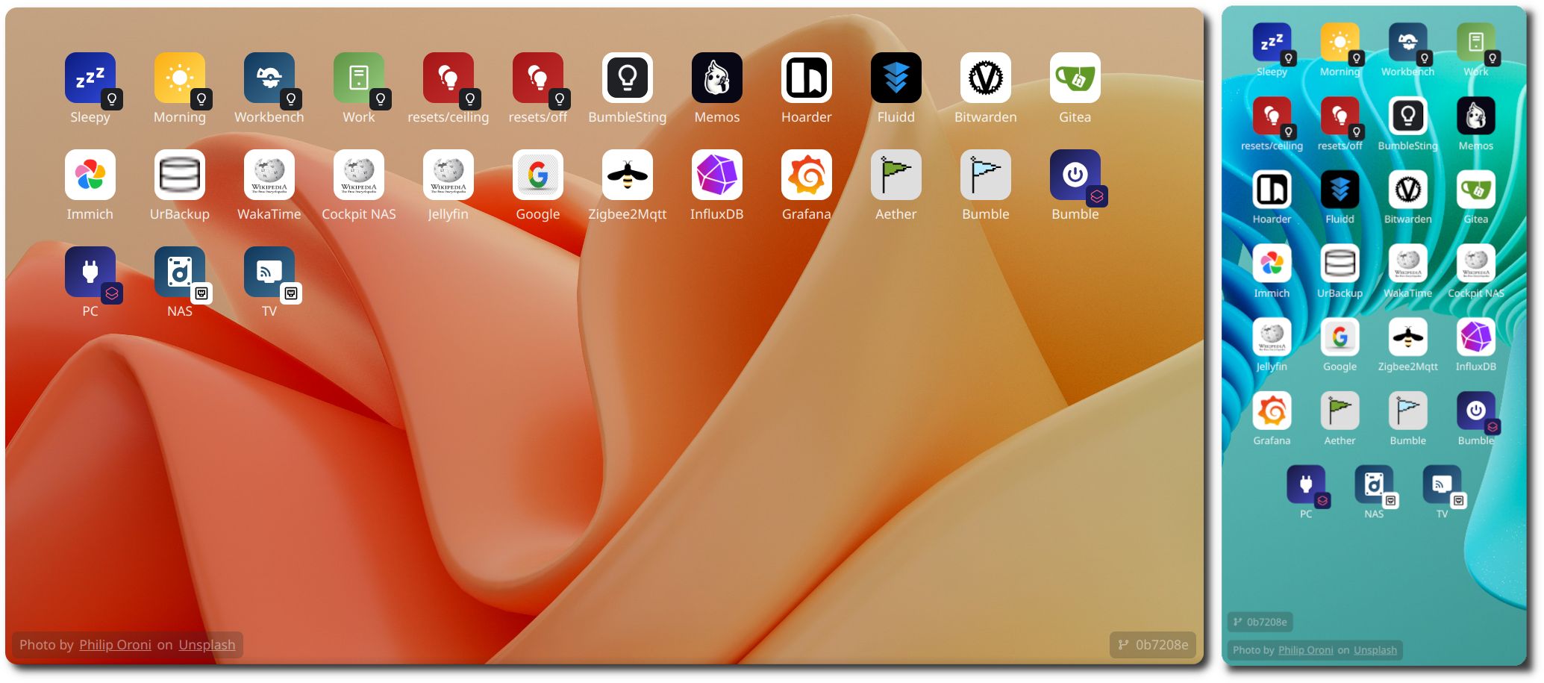Open Fluidd in the mobile view

pyautogui.click(x=1340, y=190)
